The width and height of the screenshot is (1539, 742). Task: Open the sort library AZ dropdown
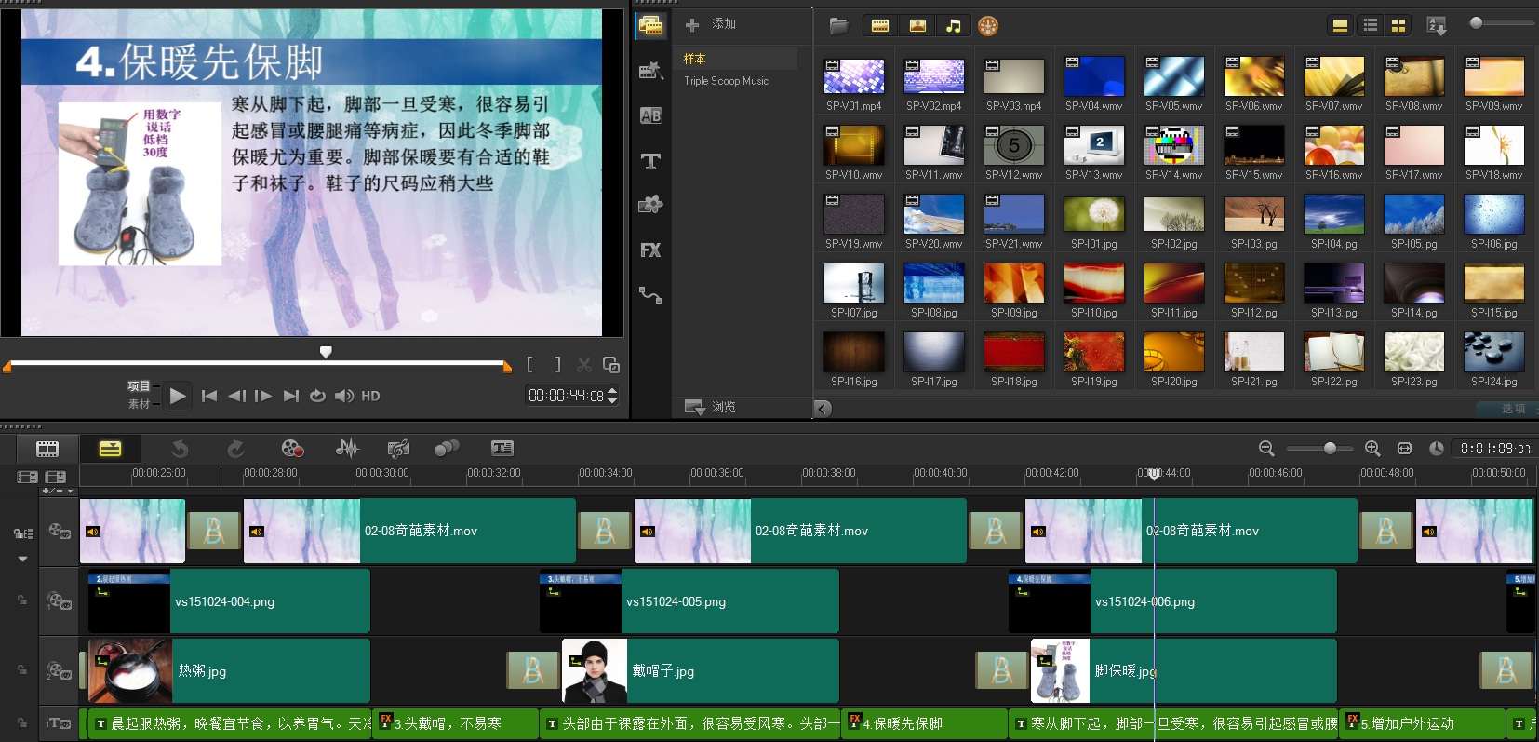pyautogui.click(x=1437, y=26)
